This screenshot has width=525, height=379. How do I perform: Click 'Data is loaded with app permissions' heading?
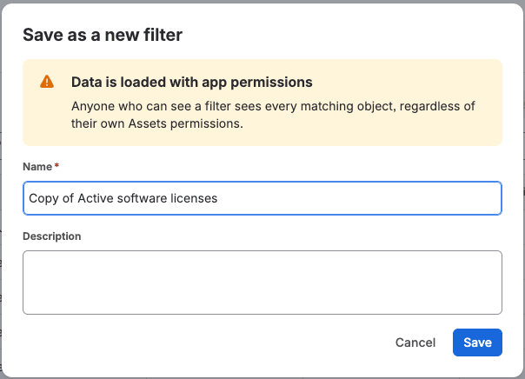(191, 82)
